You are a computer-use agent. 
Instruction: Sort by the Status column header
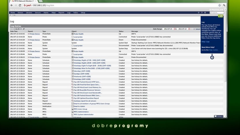tap(121, 31)
